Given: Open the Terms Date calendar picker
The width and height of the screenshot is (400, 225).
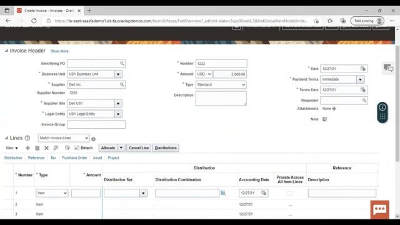Looking at the screenshot, I should tap(362, 90).
